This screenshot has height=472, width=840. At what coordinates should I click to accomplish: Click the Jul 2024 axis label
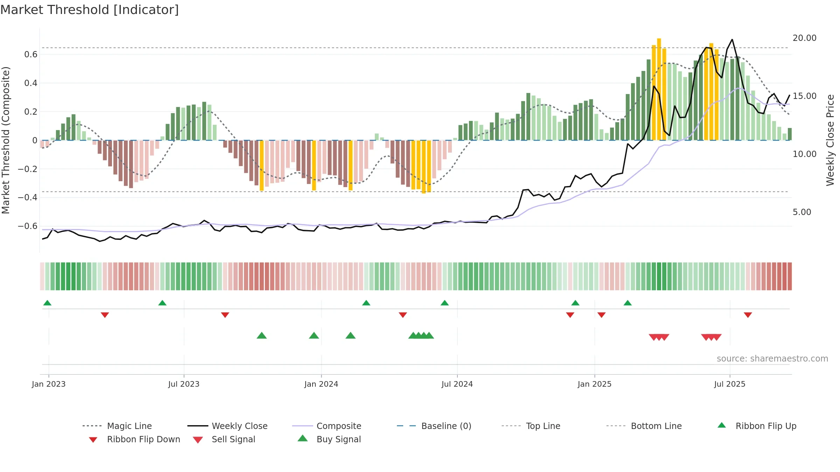tap(457, 384)
